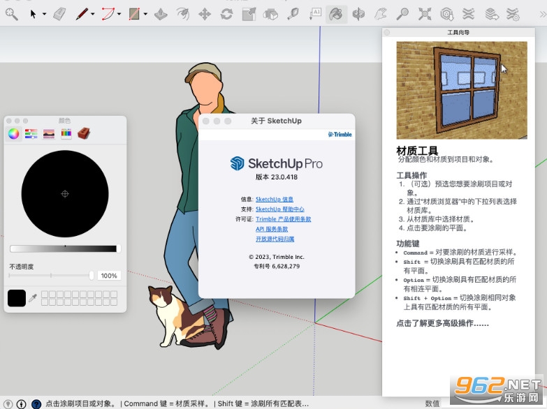This screenshot has width=547, height=409.
Task: Switch to the image palettes tab
Action: 48,134
